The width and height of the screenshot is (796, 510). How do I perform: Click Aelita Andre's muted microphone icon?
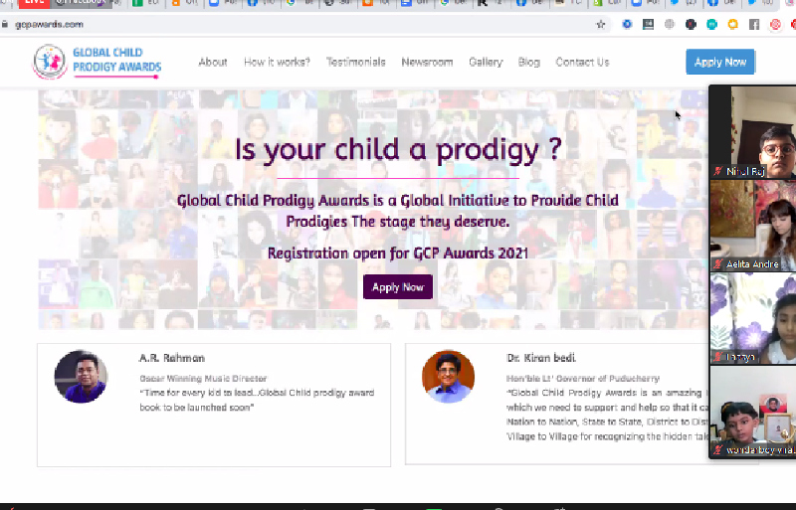coord(717,263)
